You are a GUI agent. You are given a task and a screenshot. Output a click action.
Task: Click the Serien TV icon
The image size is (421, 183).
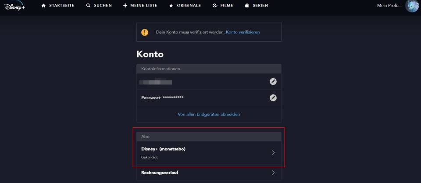coord(247,6)
